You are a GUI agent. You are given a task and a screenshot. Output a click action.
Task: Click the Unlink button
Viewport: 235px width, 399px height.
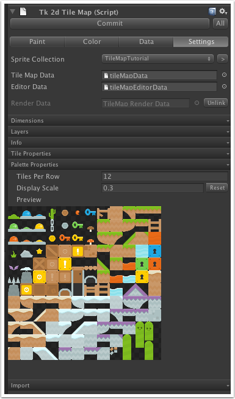(216, 103)
